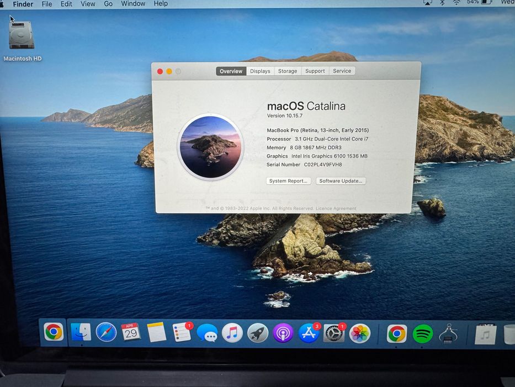The height and width of the screenshot is (387, 515).
Task: Open the Messages app in the Dock
Action: 207,333
